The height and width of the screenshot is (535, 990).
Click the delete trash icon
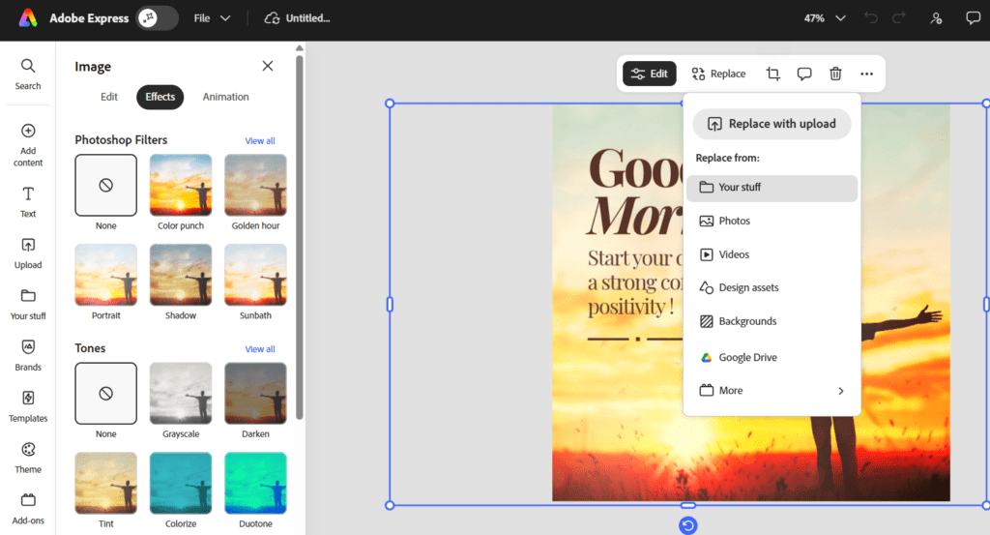click(835, 74)
